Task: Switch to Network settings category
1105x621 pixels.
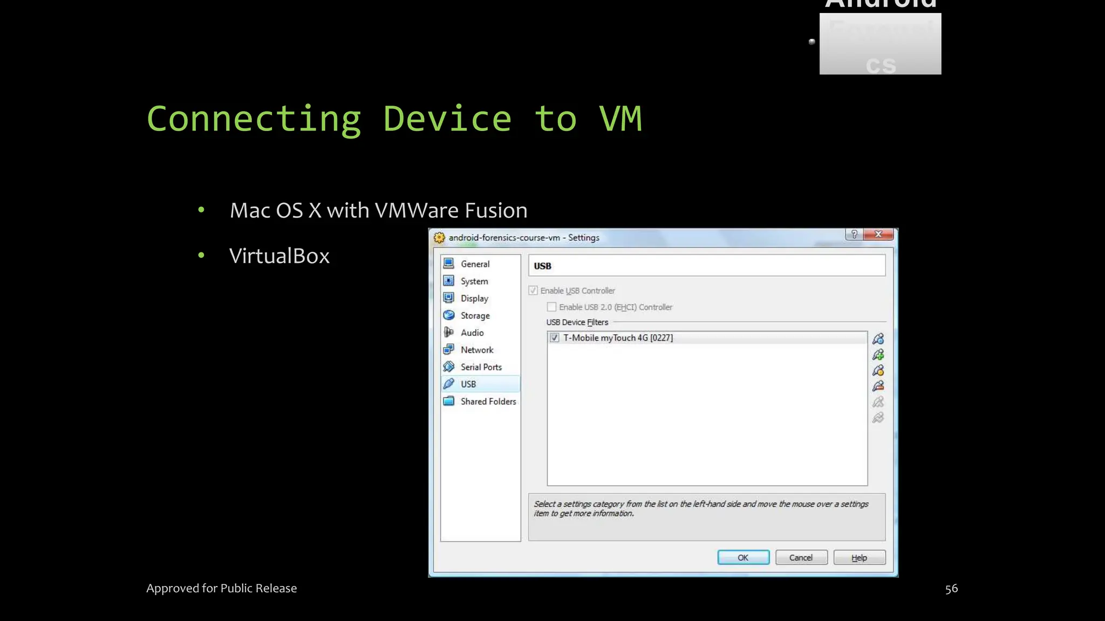Action: (x=476, y=350)
